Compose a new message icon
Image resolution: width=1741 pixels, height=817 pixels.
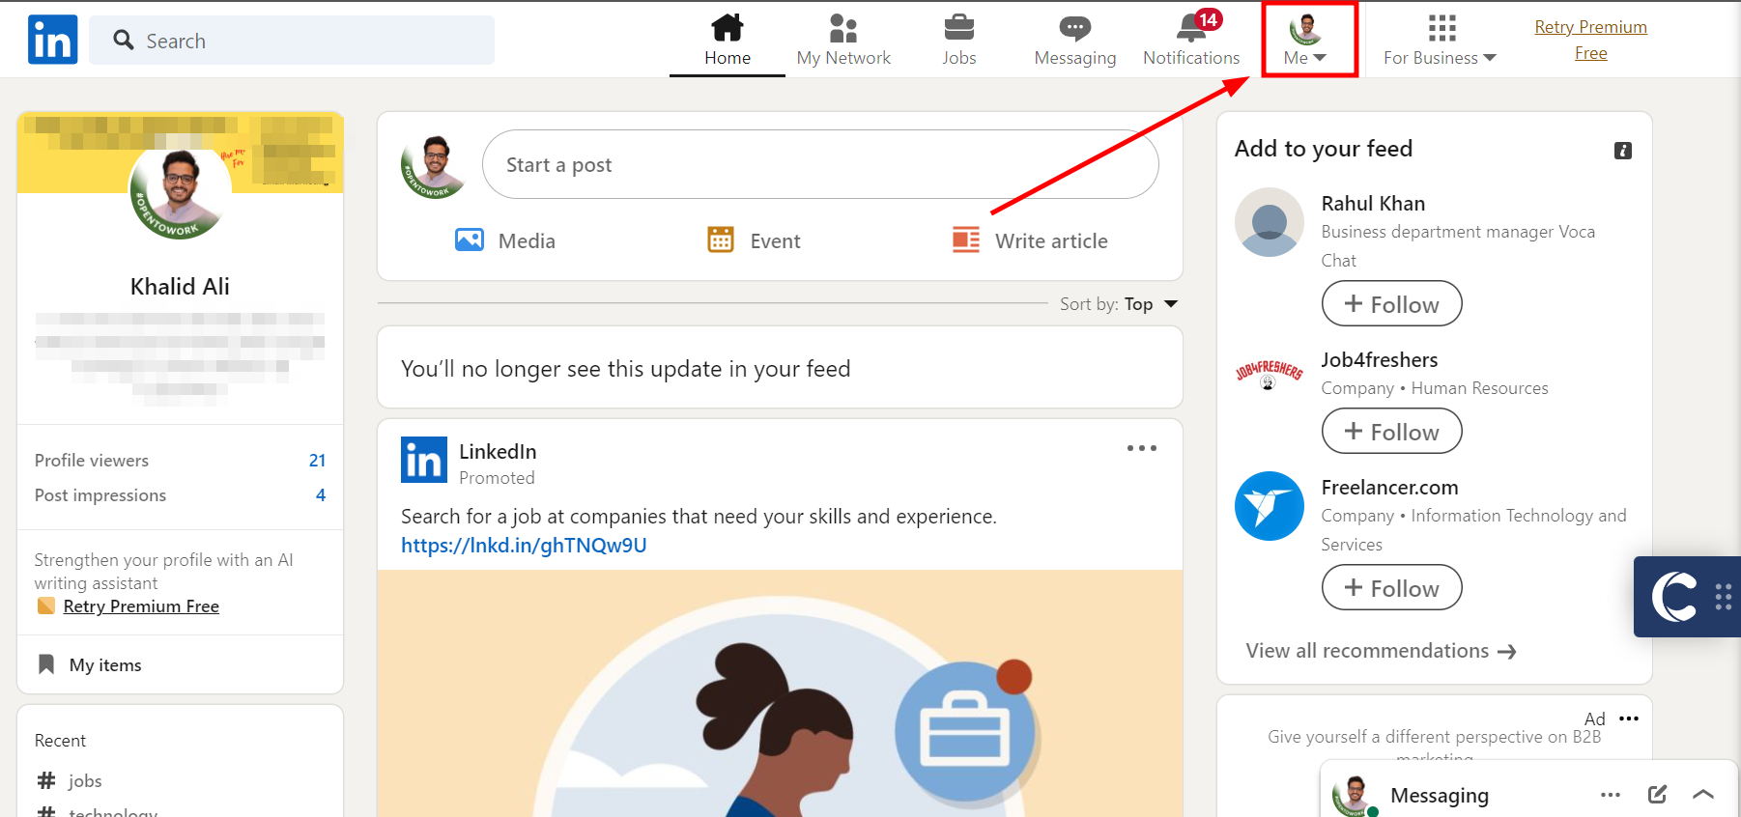(x=1657, y=795)
